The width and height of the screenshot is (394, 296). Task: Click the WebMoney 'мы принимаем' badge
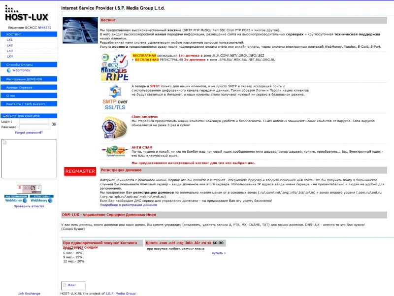16,198
